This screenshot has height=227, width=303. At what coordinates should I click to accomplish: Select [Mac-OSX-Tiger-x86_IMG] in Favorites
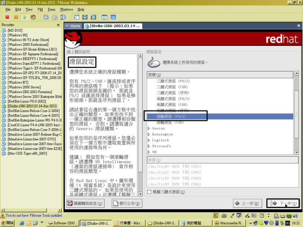click(27, 154)
